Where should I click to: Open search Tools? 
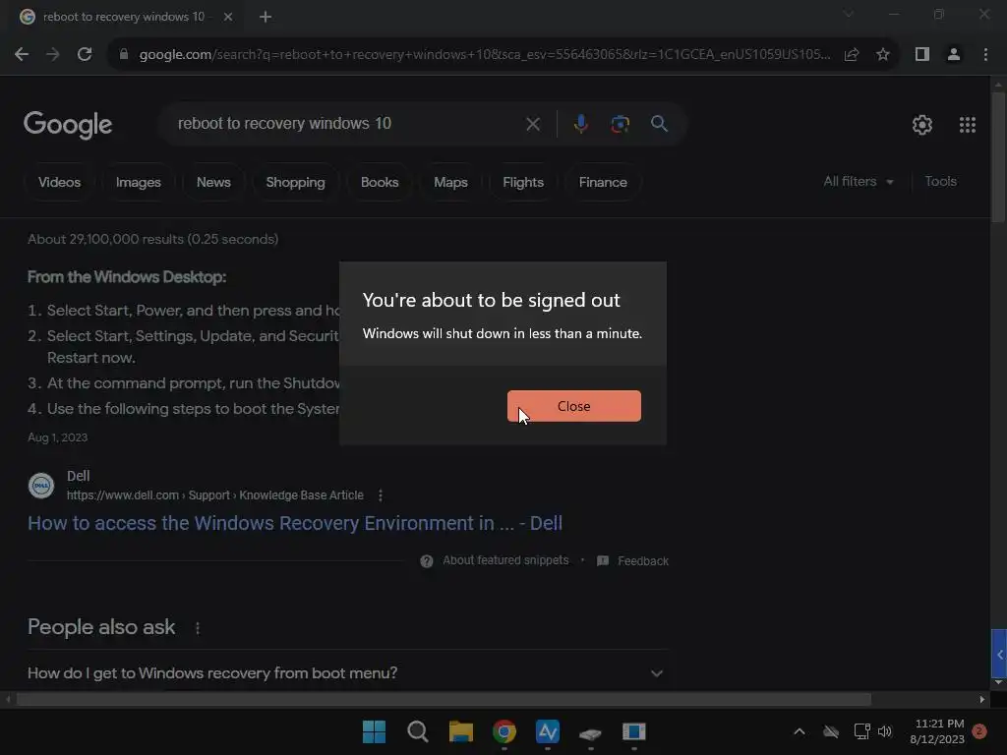(x=940, y=182)
